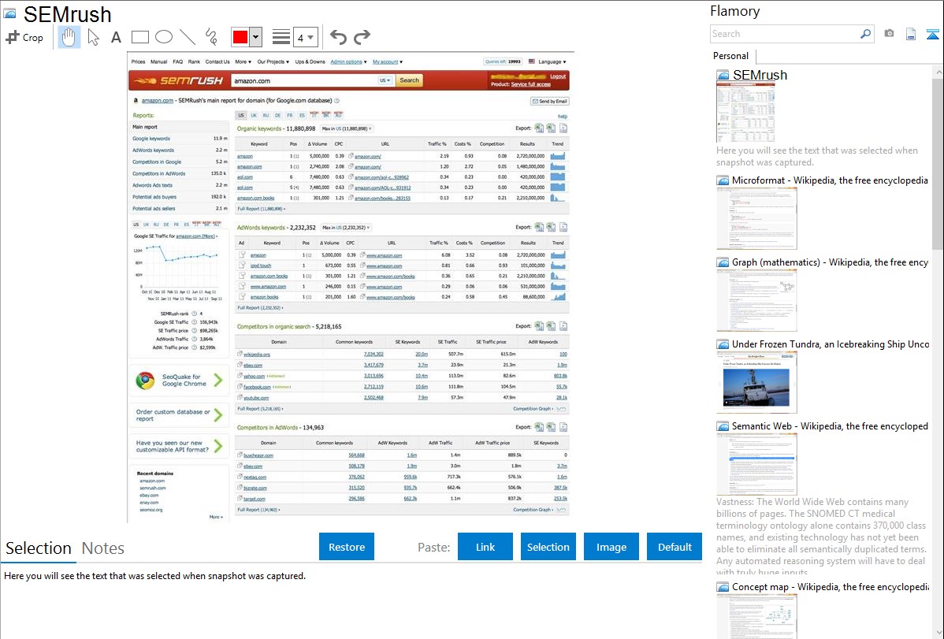The width and height of the screenshot is (944, 639).
Task: Click 'Here you will see the text' below tabs
Action: [x=154, y=577]
